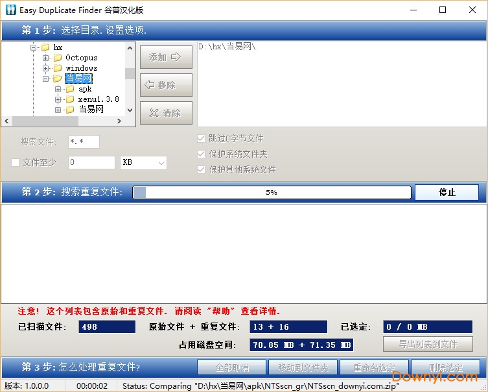Close the Easy Duplicate Finder window
Image resolution: width=488 pixels, height=392 pixels.
(x=472, y=10)
